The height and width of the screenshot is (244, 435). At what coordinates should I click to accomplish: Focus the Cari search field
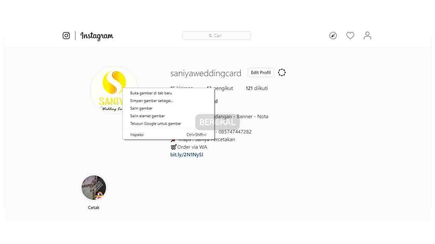(x=217, y=36)
